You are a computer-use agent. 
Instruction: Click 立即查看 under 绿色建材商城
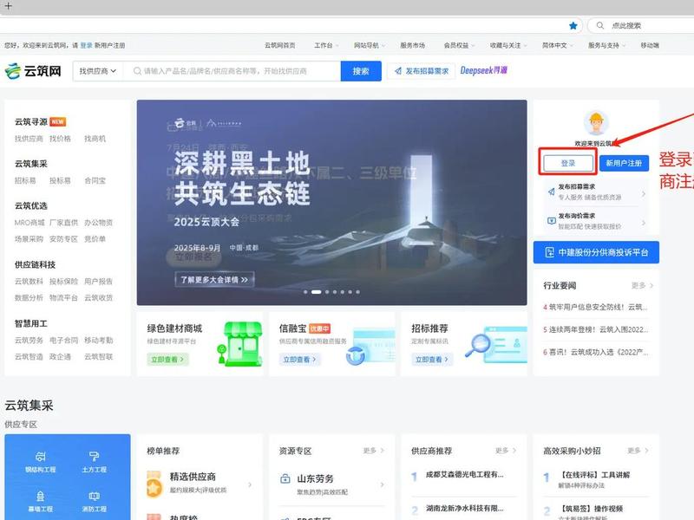coord(167,360)
